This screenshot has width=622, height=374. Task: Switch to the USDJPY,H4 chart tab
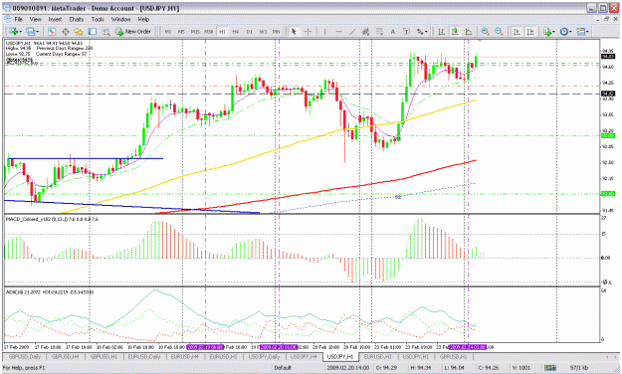[304, 357]
